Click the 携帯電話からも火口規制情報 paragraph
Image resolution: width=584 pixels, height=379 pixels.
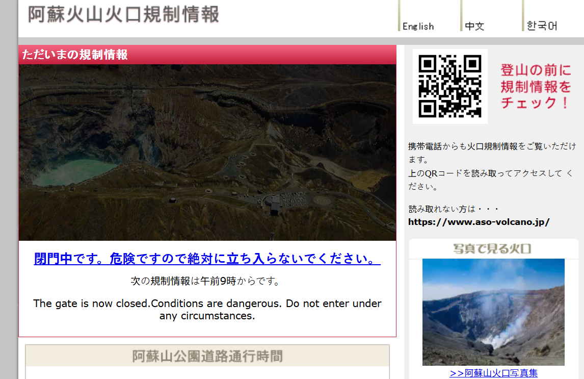(492, 166)
